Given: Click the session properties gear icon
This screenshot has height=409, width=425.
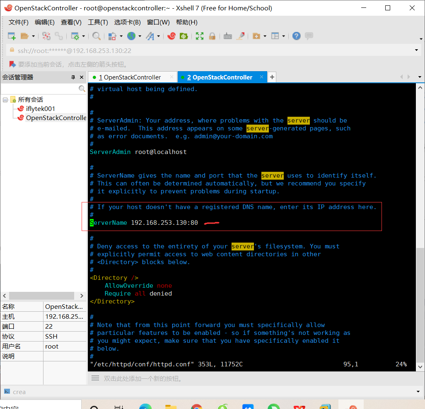Looking at the screenshot, I should pos(75,36).
